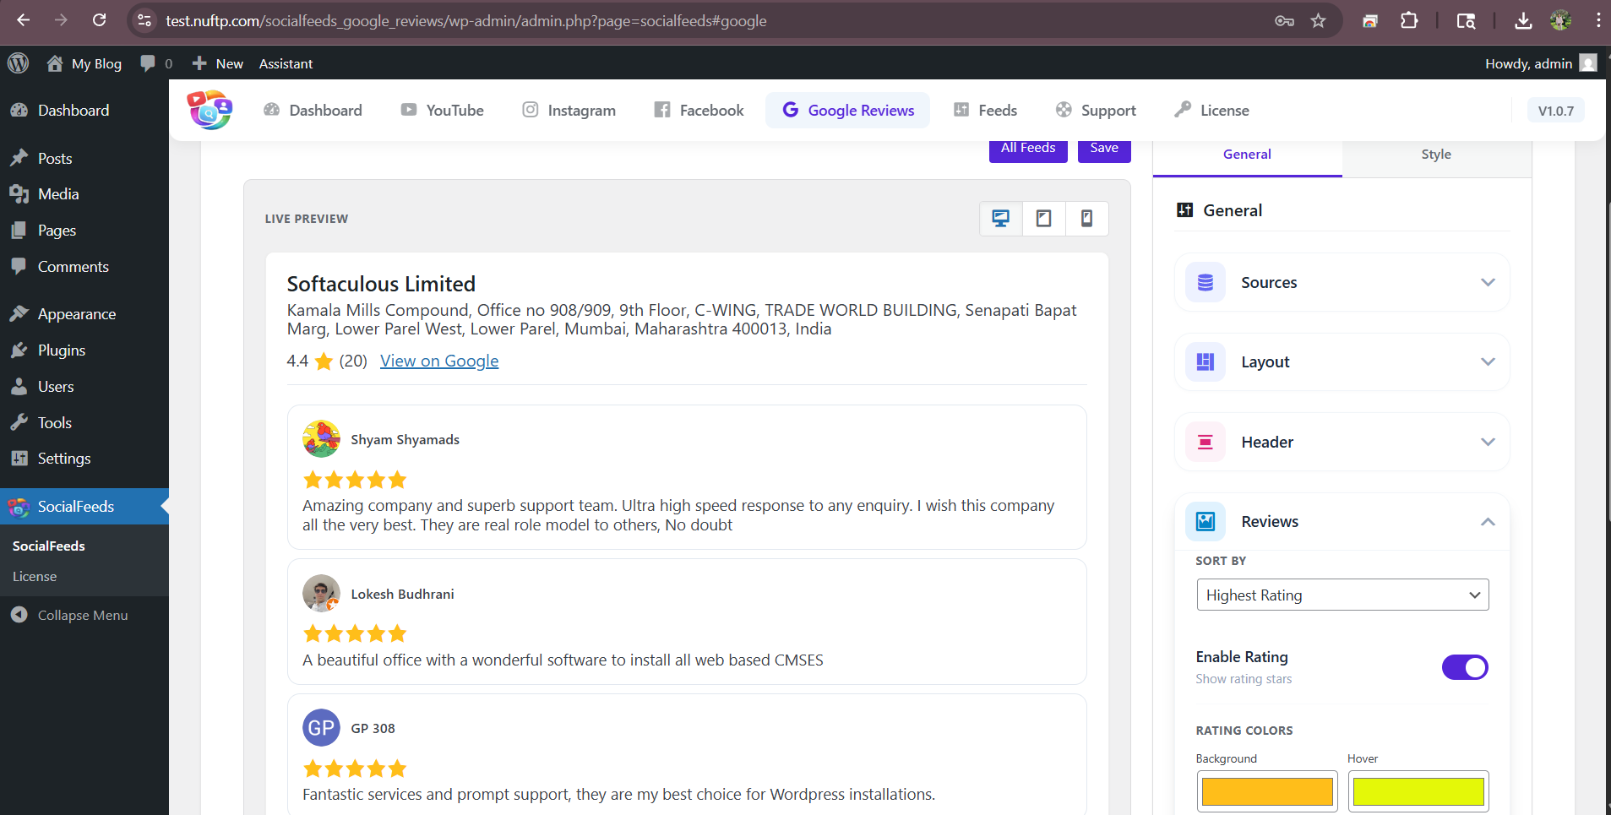Open browser downloads icon

(x=1523, y=21)
